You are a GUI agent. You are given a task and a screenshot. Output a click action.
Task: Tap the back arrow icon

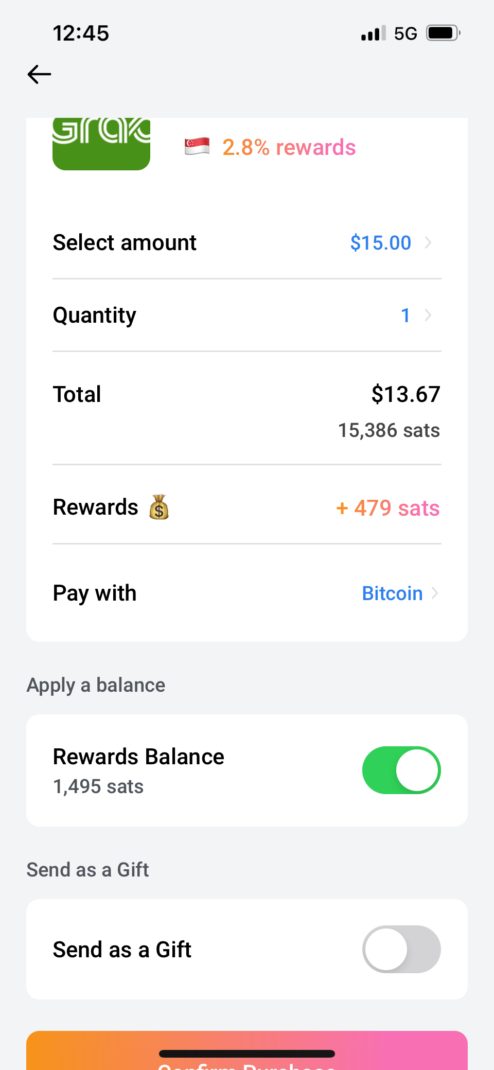(39, 75)
